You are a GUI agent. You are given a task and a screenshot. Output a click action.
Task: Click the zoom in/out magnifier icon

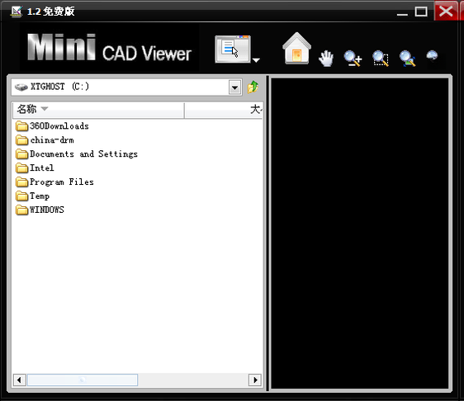[x=353, y=59]
